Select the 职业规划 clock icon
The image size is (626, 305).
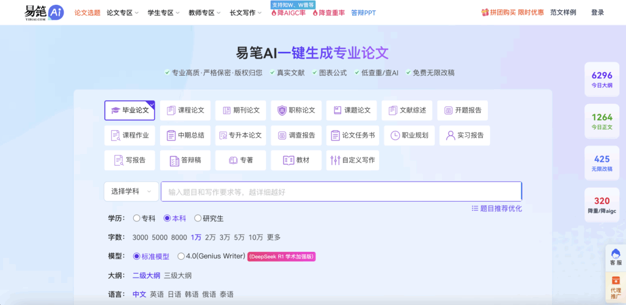396,136
